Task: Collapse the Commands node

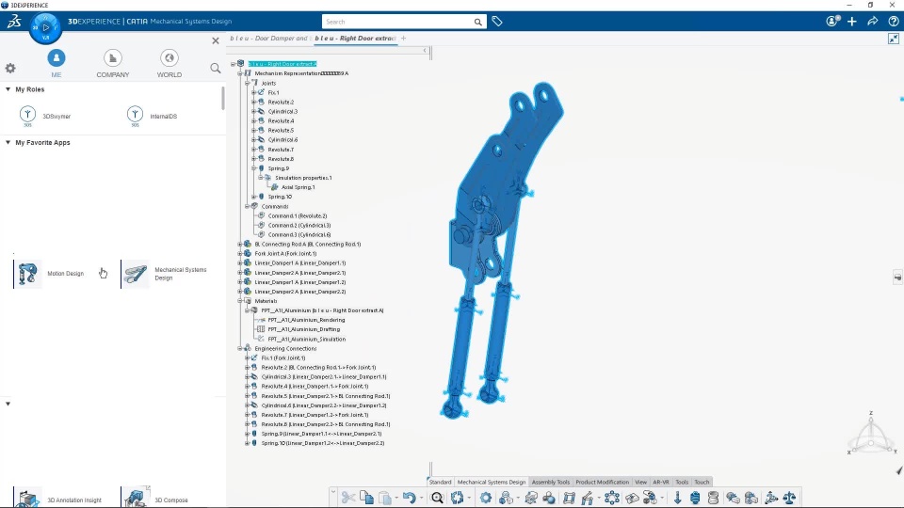Action: pos(247,206)
